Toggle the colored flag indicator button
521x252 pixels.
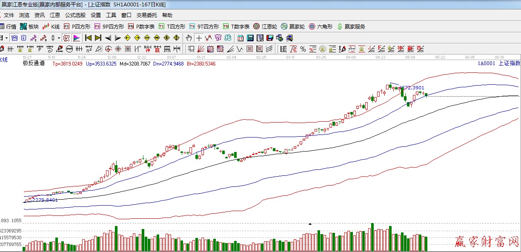pyautogui.click(x=76, y=38)
